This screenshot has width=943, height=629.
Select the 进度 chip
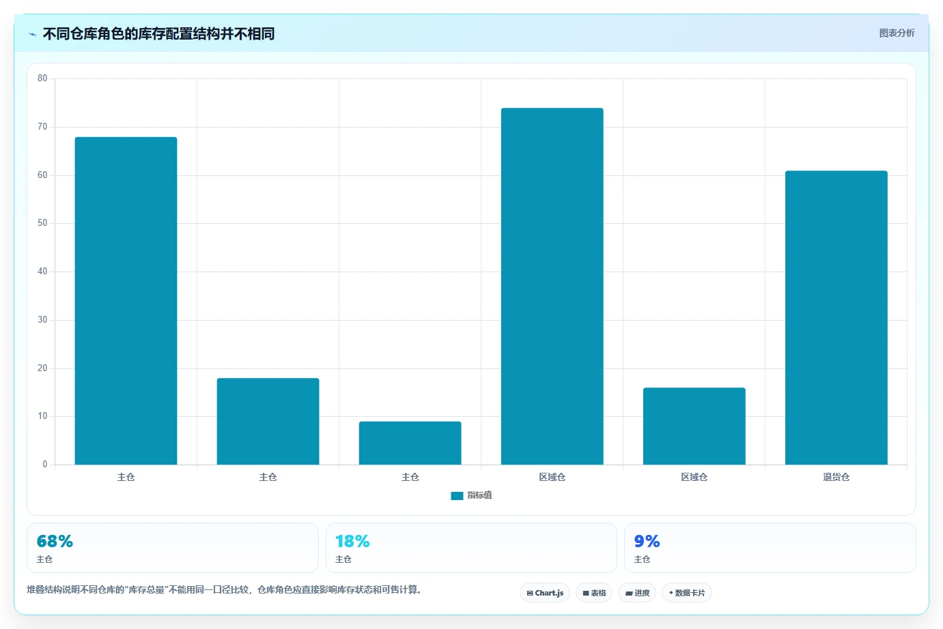[637, 593]
